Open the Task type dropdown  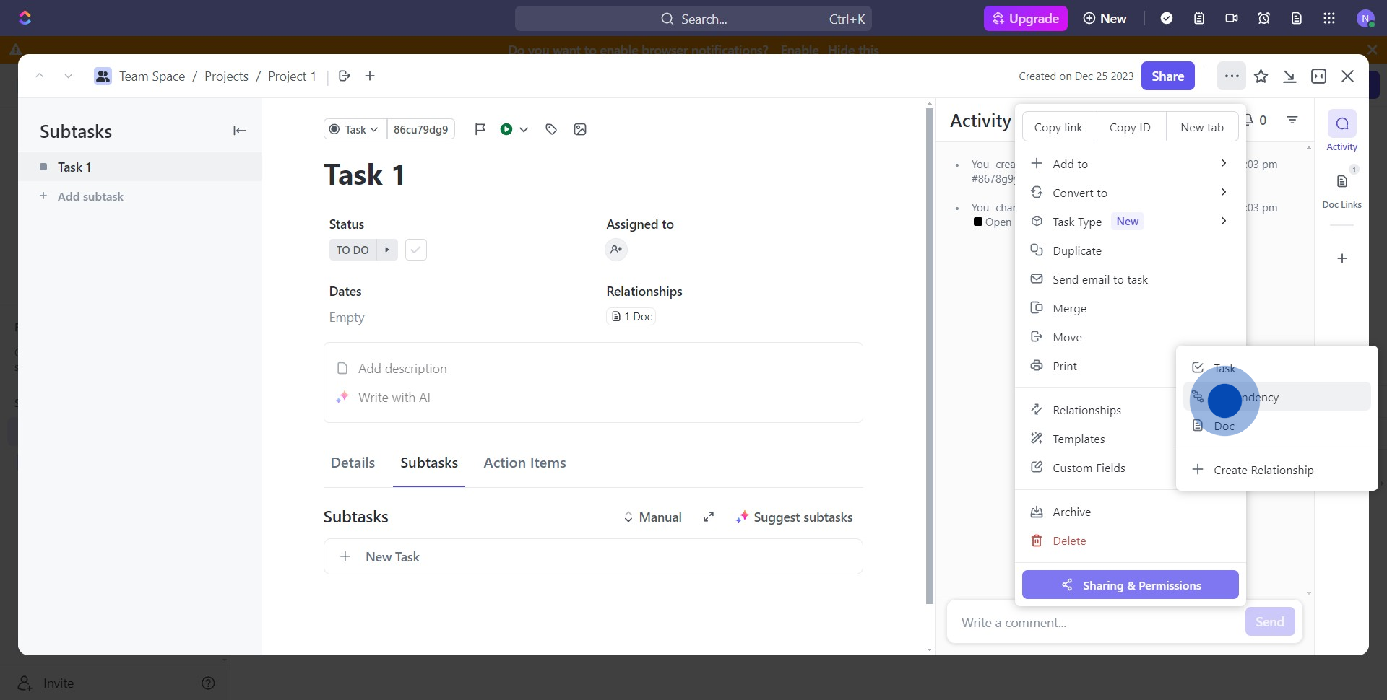(x=355, y=129)
